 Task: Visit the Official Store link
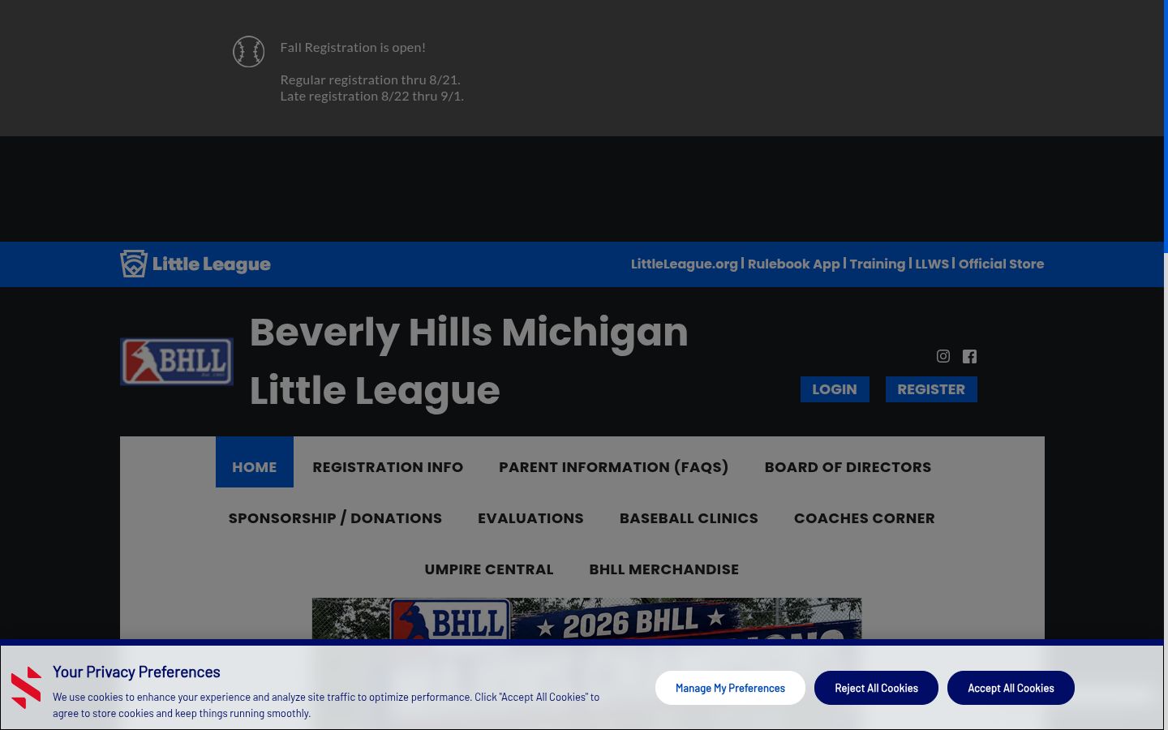pos(1002,264)
